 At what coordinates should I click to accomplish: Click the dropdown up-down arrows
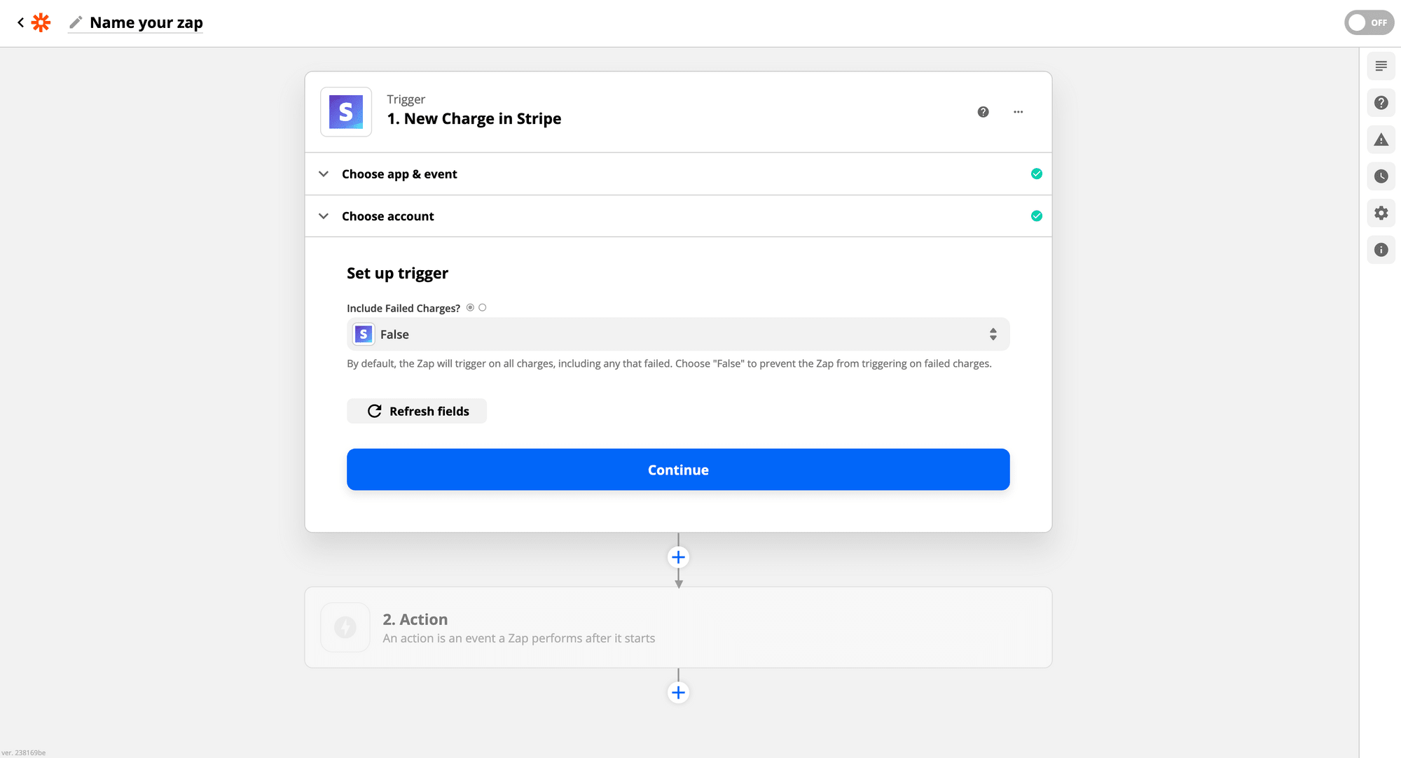click(x=993, y=334)
